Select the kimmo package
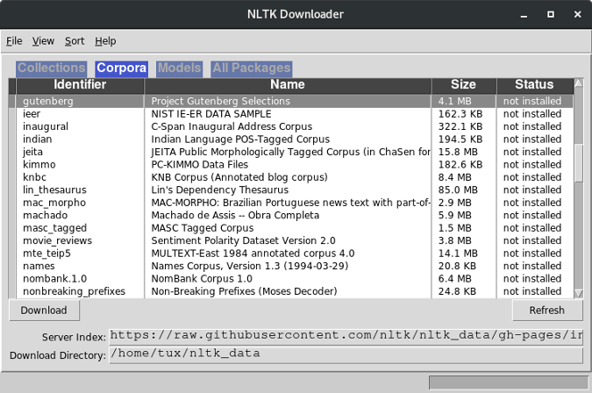The height and width of the screenshot is (393, 592). coord(39,165)
